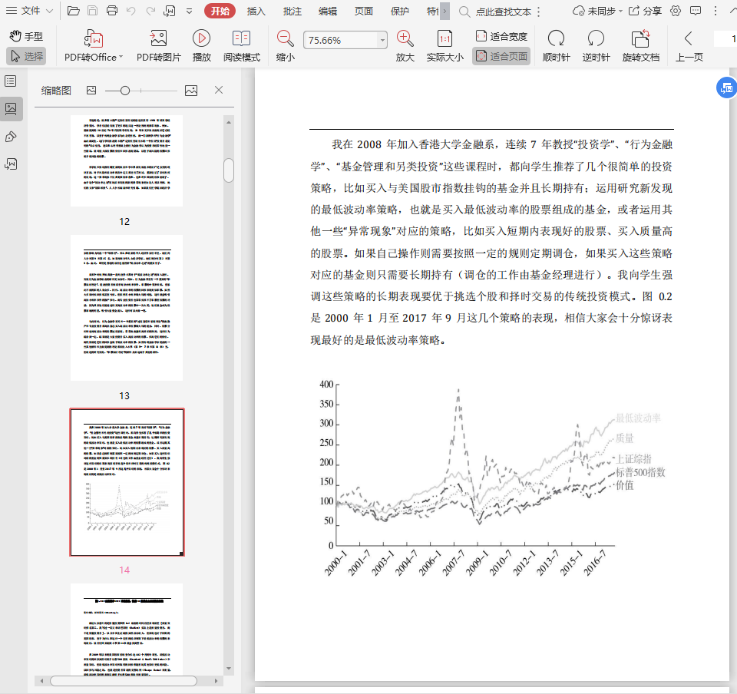Click the PDF转图片 tool icon
Image resolution: width=737 pixels, height=694 pixels.
coord(158,39)
